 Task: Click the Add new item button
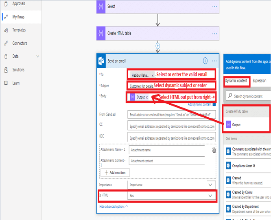click(115, 173)
